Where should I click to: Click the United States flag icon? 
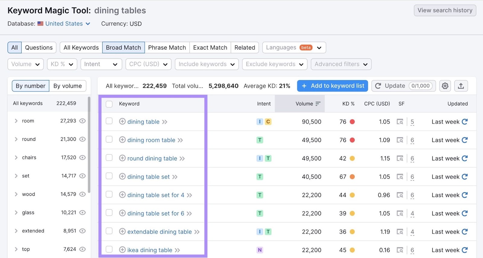40,24
